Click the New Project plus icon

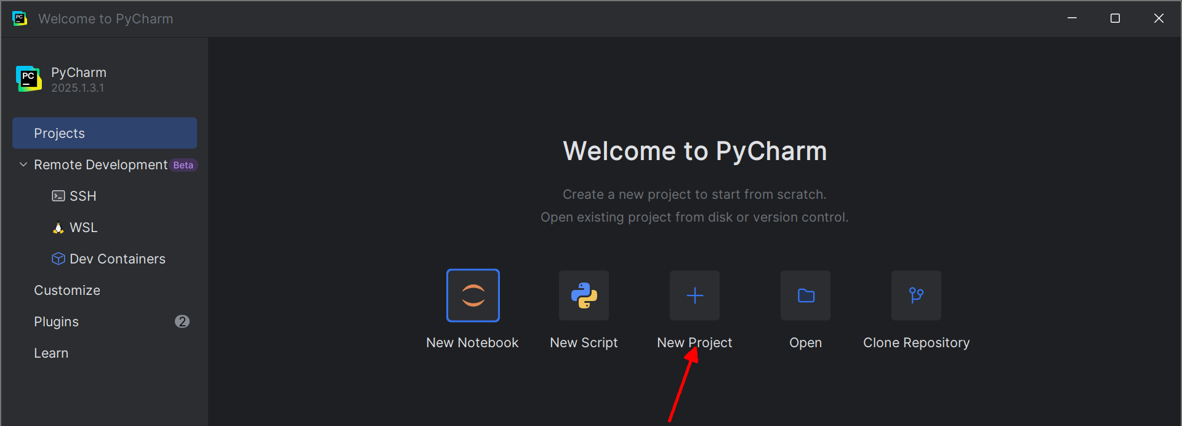coord(694,295)
